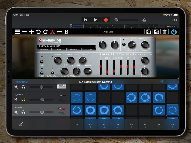Click the cabinet field 13 HRTK 4x10 Mic R20
Image resolution: width=191 pixels, height=143 pixels.
(x=66, y=46)
